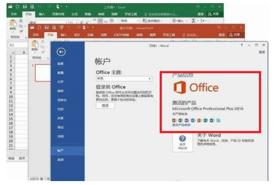Select row 10 header in Excel
The height and width of the screenshot is (185, 274).
point(11,96)
